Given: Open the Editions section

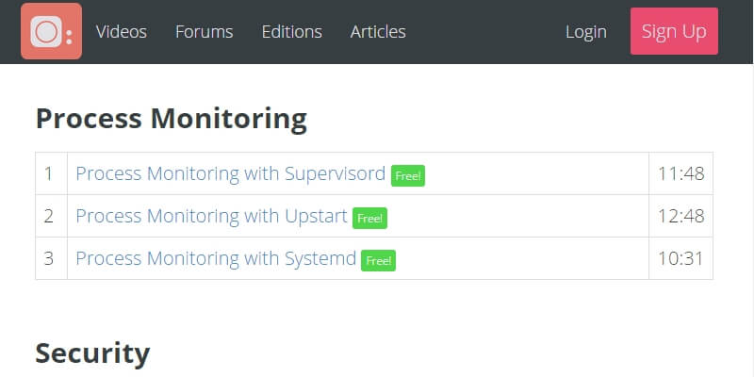Looking at the screenshot, I should 291,32.
